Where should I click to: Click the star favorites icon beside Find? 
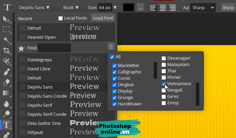[x=21, y=48]
